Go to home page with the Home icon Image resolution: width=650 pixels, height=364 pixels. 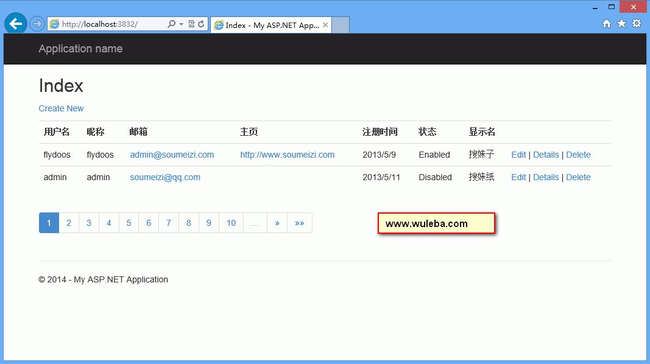(607, 23)
